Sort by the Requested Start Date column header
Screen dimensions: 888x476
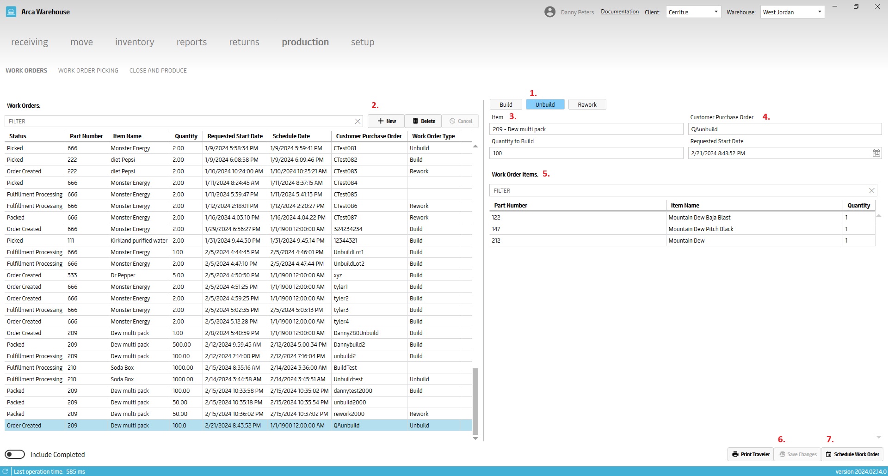click(235, 136)
